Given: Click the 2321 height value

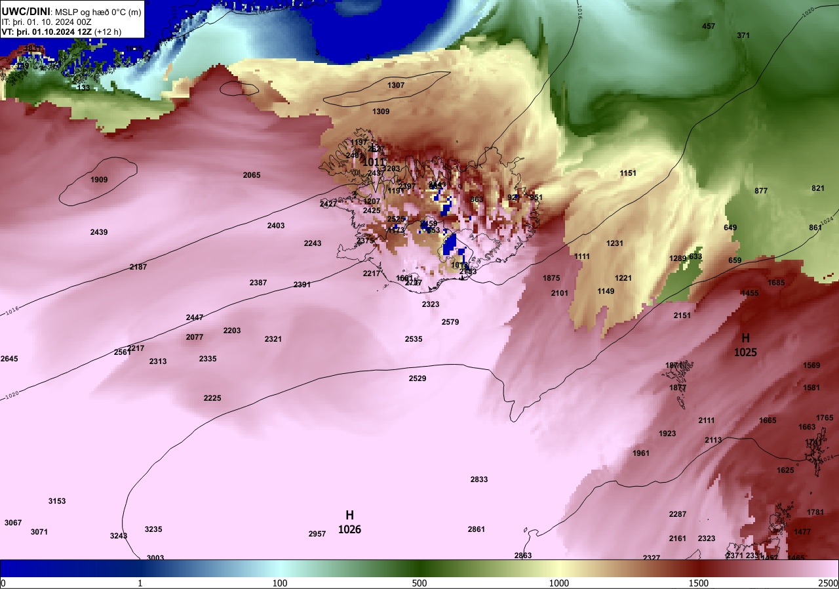Looking at the screenshot, I should coord(273,339).
